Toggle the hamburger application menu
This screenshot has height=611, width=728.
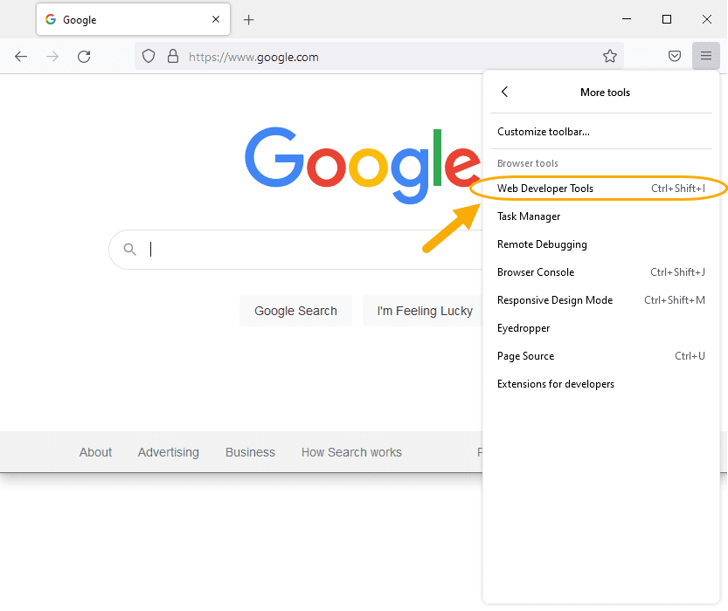tap(706, 56)
